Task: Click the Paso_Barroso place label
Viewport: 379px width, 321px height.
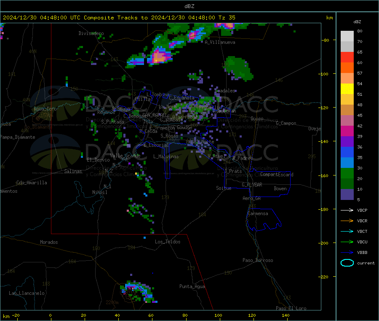Action: click(258, 260)
